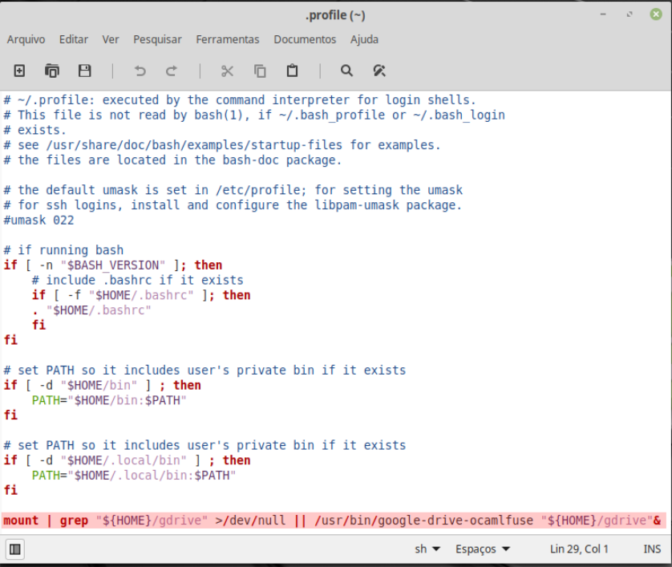Undo the last edit
The image size is (672, 567).
click(x=140, y=71)
